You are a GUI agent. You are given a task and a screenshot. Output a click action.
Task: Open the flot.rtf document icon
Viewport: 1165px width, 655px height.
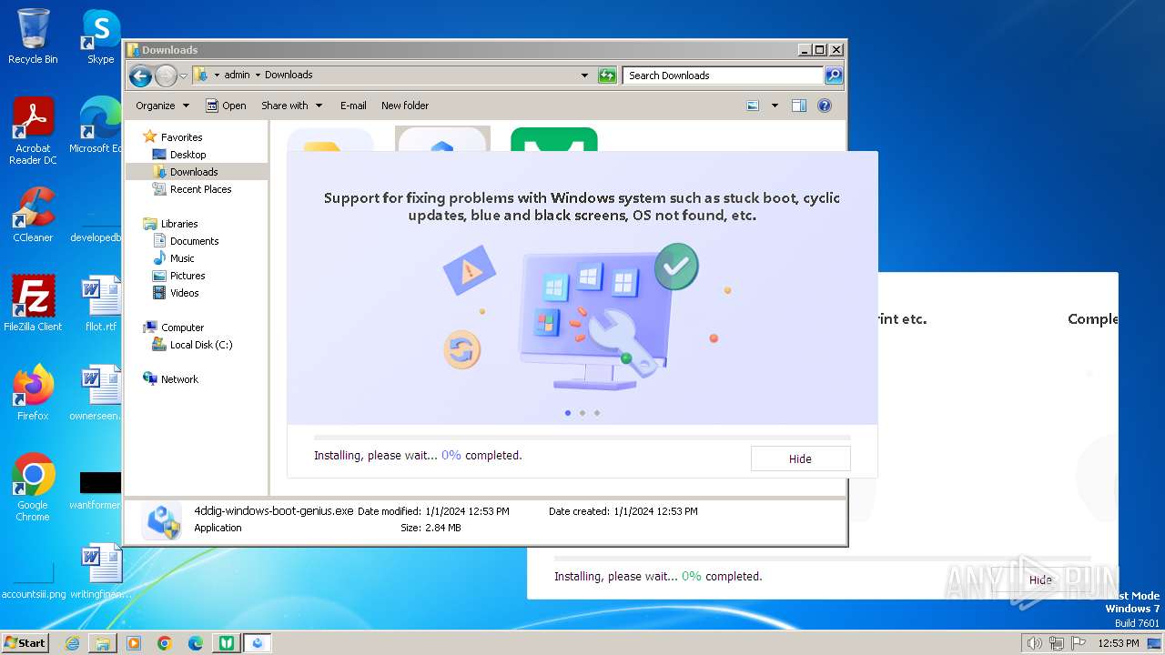tap(100, 303)
